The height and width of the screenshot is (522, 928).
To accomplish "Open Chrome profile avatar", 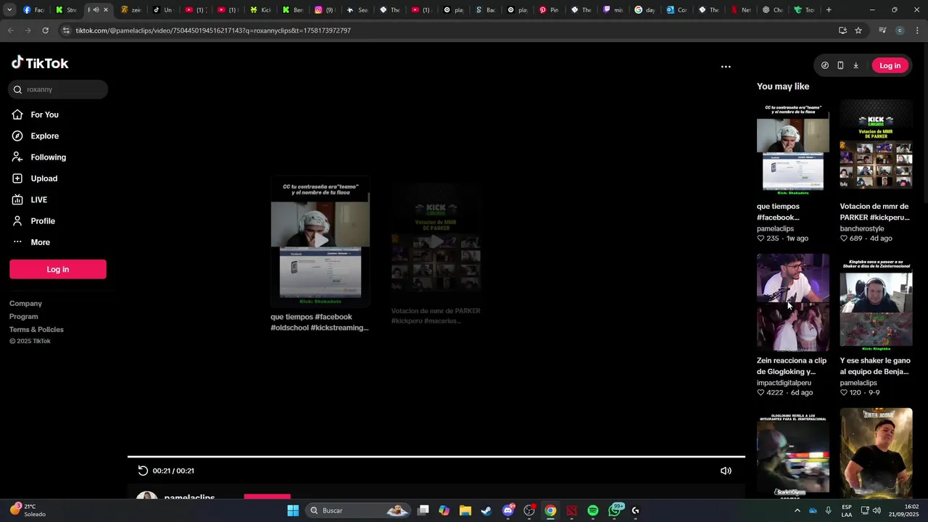I will [x=900, y=30].
